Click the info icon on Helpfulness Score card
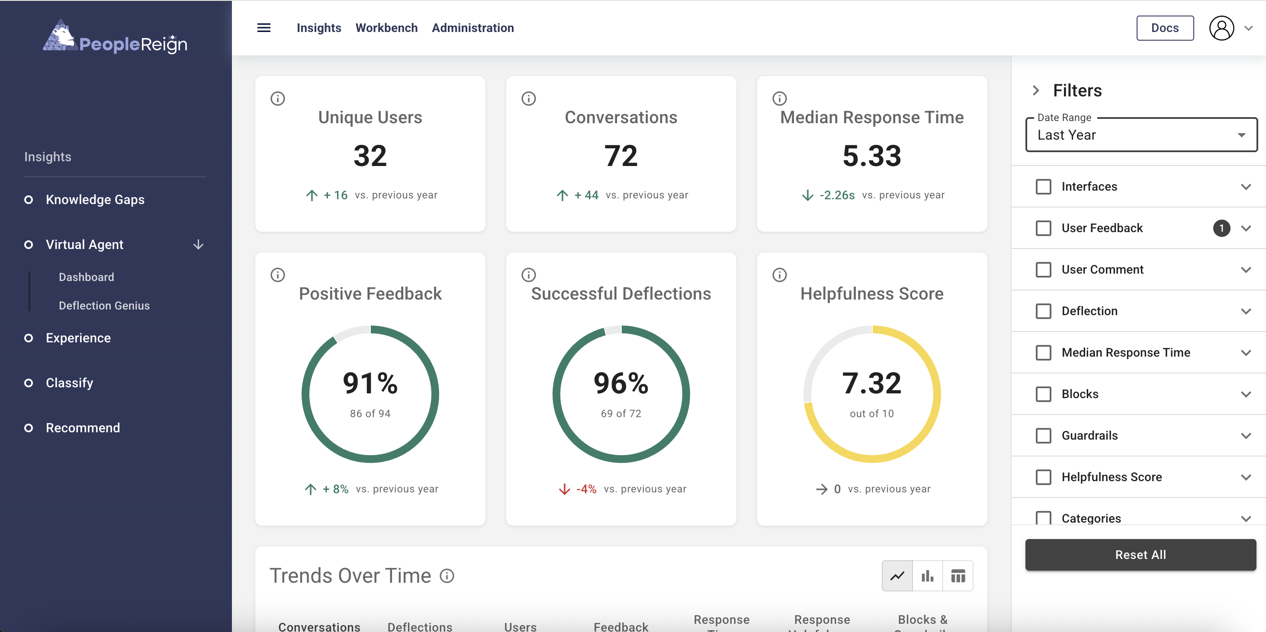 [779, 275]
